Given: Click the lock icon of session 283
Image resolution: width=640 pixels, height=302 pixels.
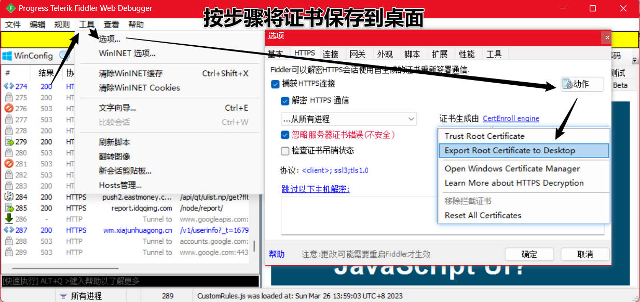Looking at the screenshot, I should (9, 186).
